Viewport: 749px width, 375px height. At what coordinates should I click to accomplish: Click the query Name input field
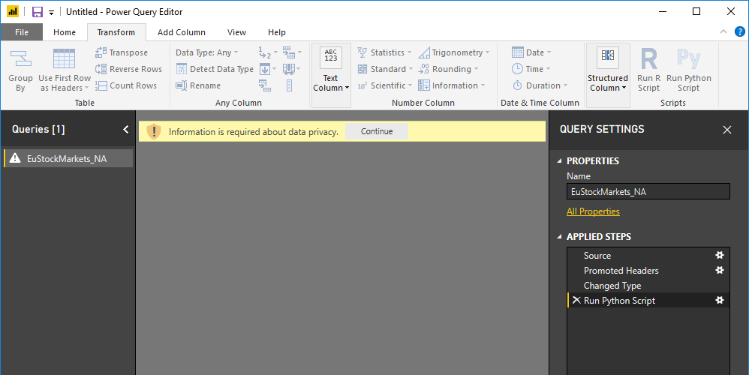click(x=648, y=191)
